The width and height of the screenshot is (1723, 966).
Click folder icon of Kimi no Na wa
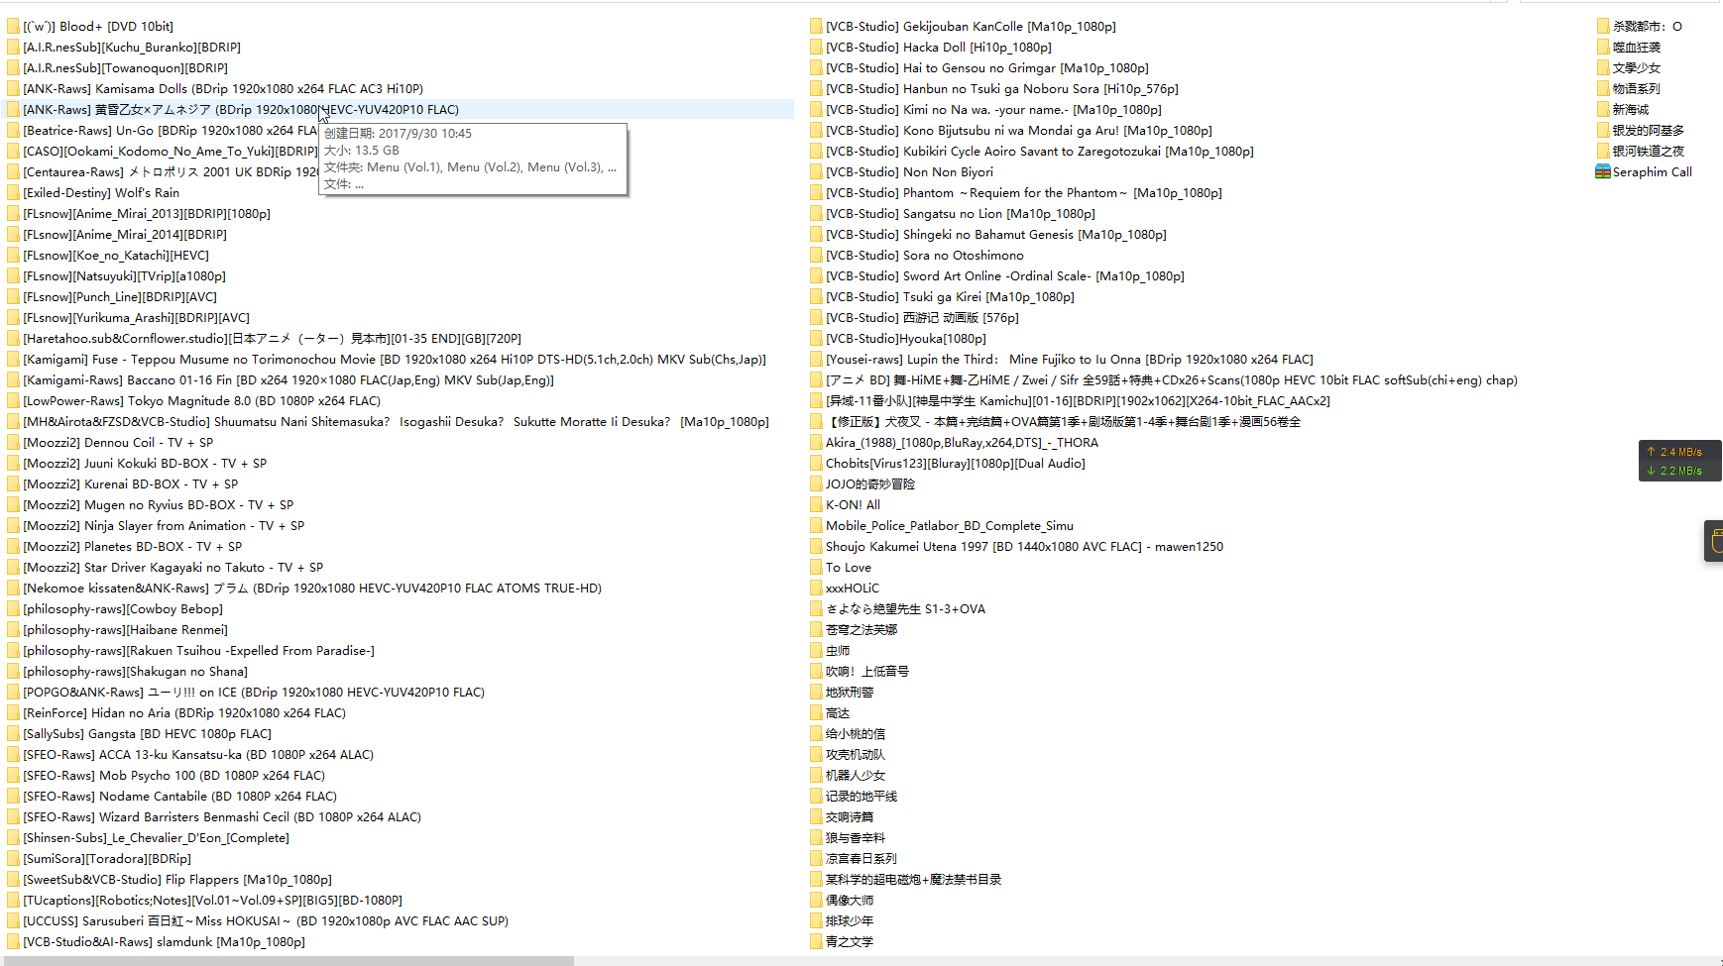pyautogui.click(x=816, y=110)
